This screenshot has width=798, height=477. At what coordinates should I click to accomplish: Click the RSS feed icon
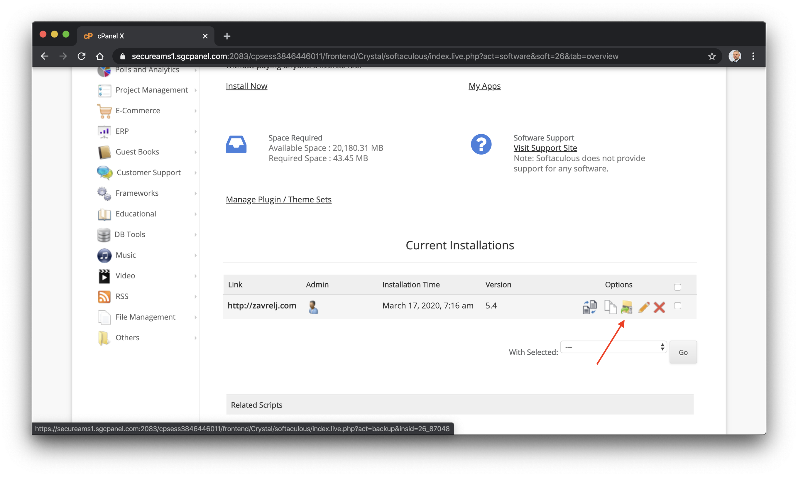(x=104, y=296)
